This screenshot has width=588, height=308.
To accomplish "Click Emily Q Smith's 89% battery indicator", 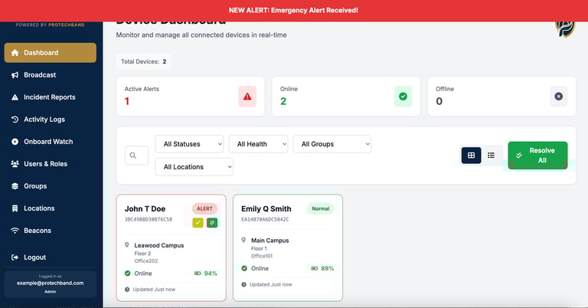I will coord(322,268).
